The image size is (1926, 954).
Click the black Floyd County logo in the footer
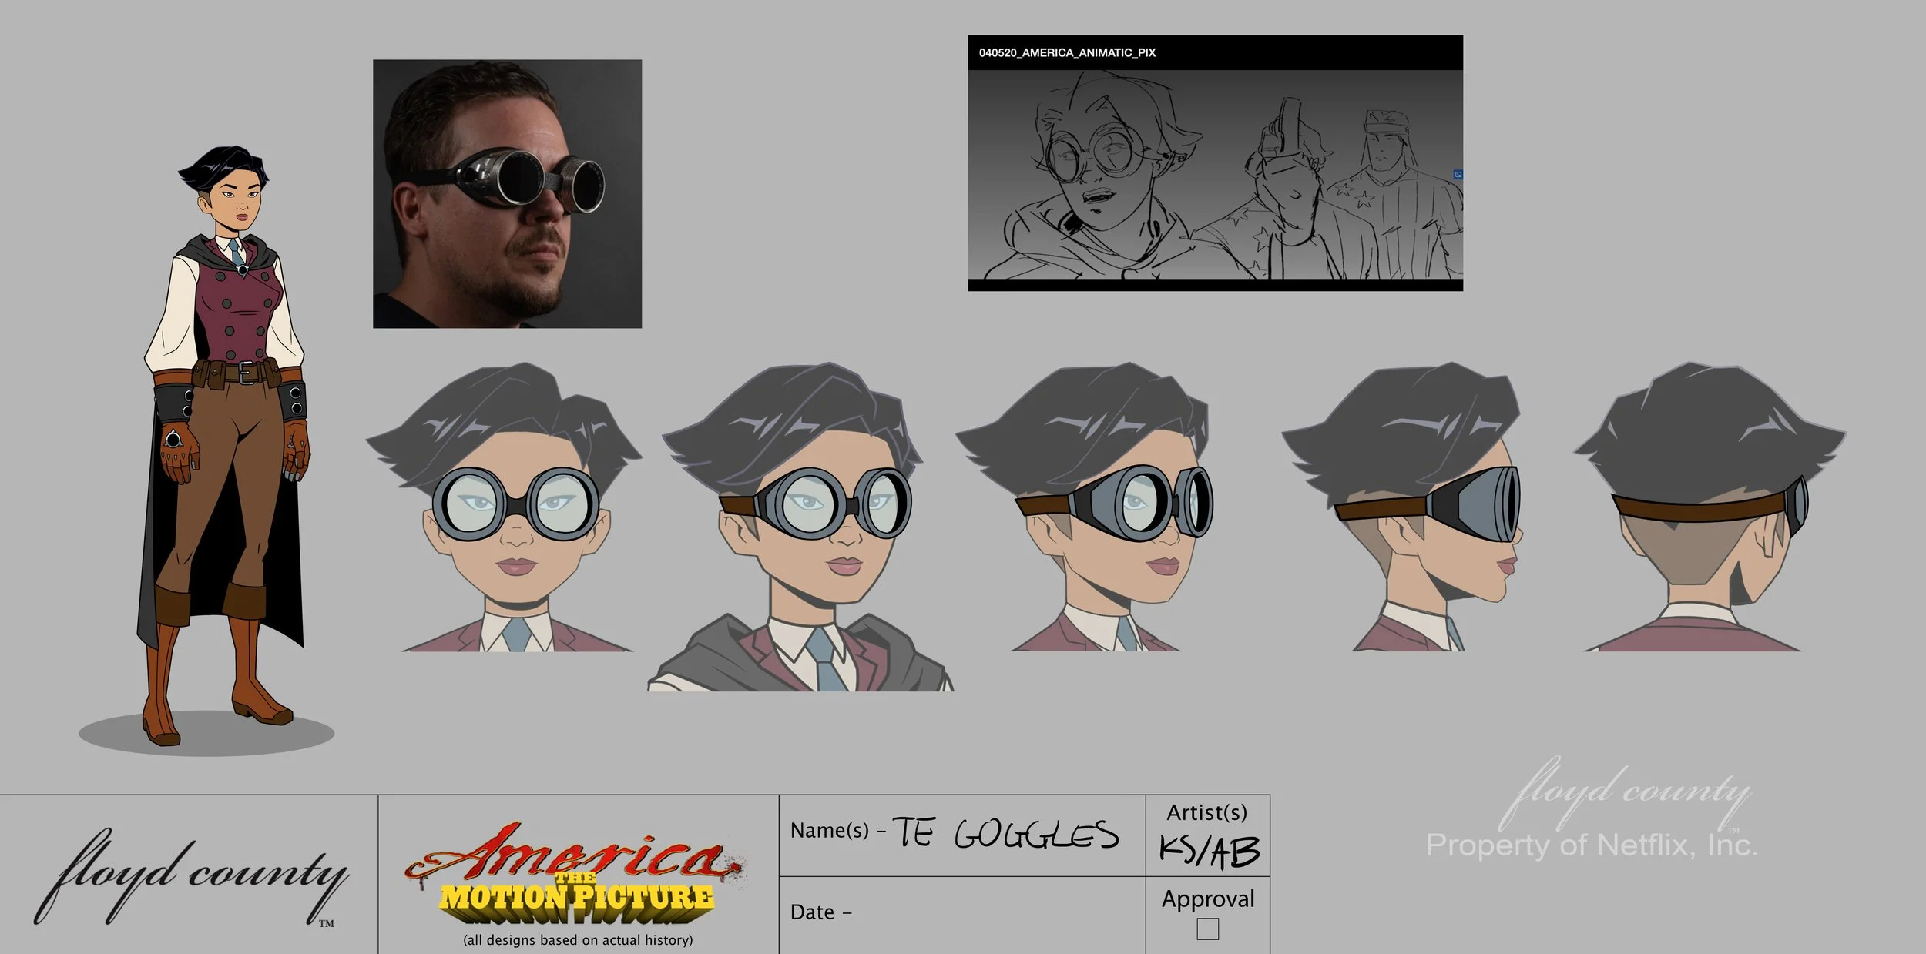(x=191, y=878)
